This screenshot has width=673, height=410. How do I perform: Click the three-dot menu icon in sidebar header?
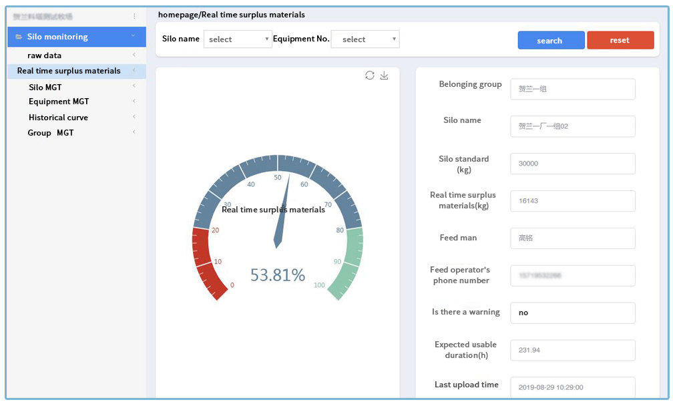134,16
